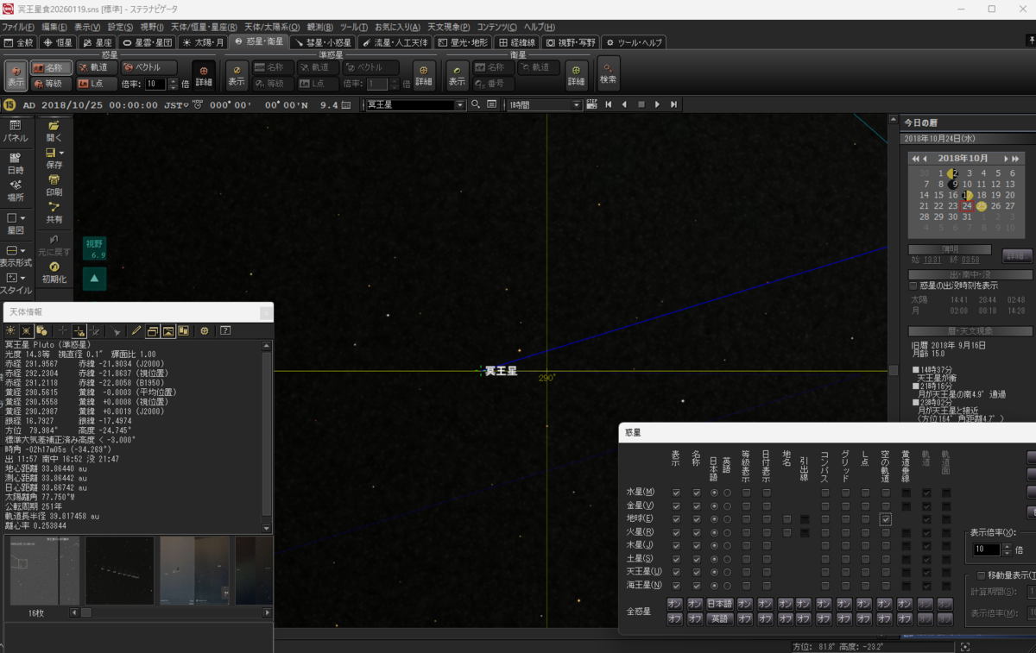Click 全惑星 日本語 button
Image resolution: width=1036 pixels, height=653 pixels.
click(x=719, y=604)
